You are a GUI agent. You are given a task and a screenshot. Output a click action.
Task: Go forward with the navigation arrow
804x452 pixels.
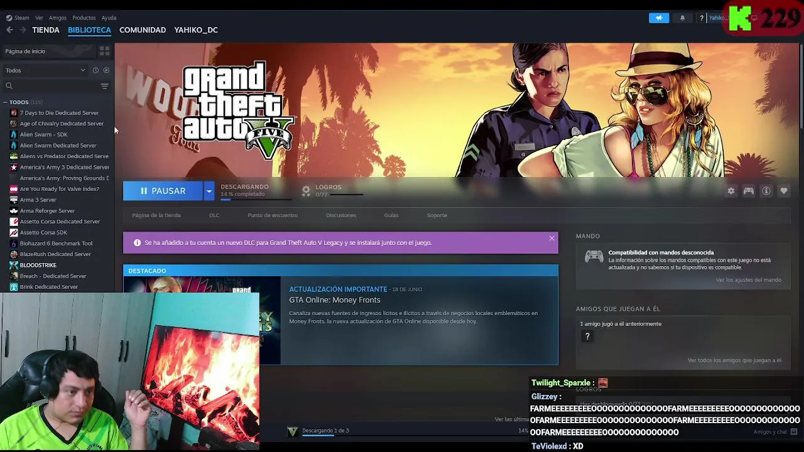(23, 30)
